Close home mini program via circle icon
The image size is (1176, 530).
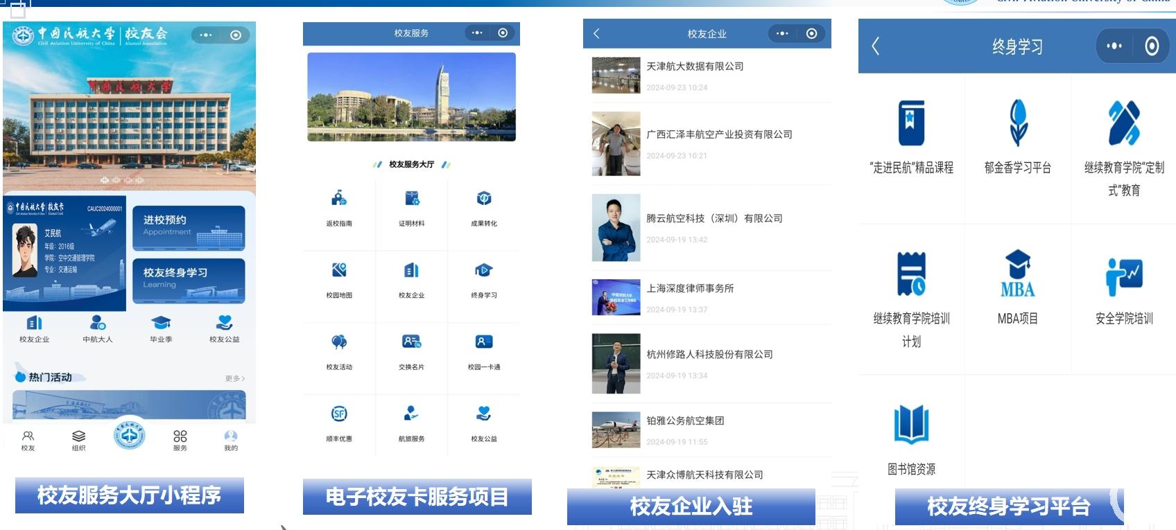pos(236,35)
